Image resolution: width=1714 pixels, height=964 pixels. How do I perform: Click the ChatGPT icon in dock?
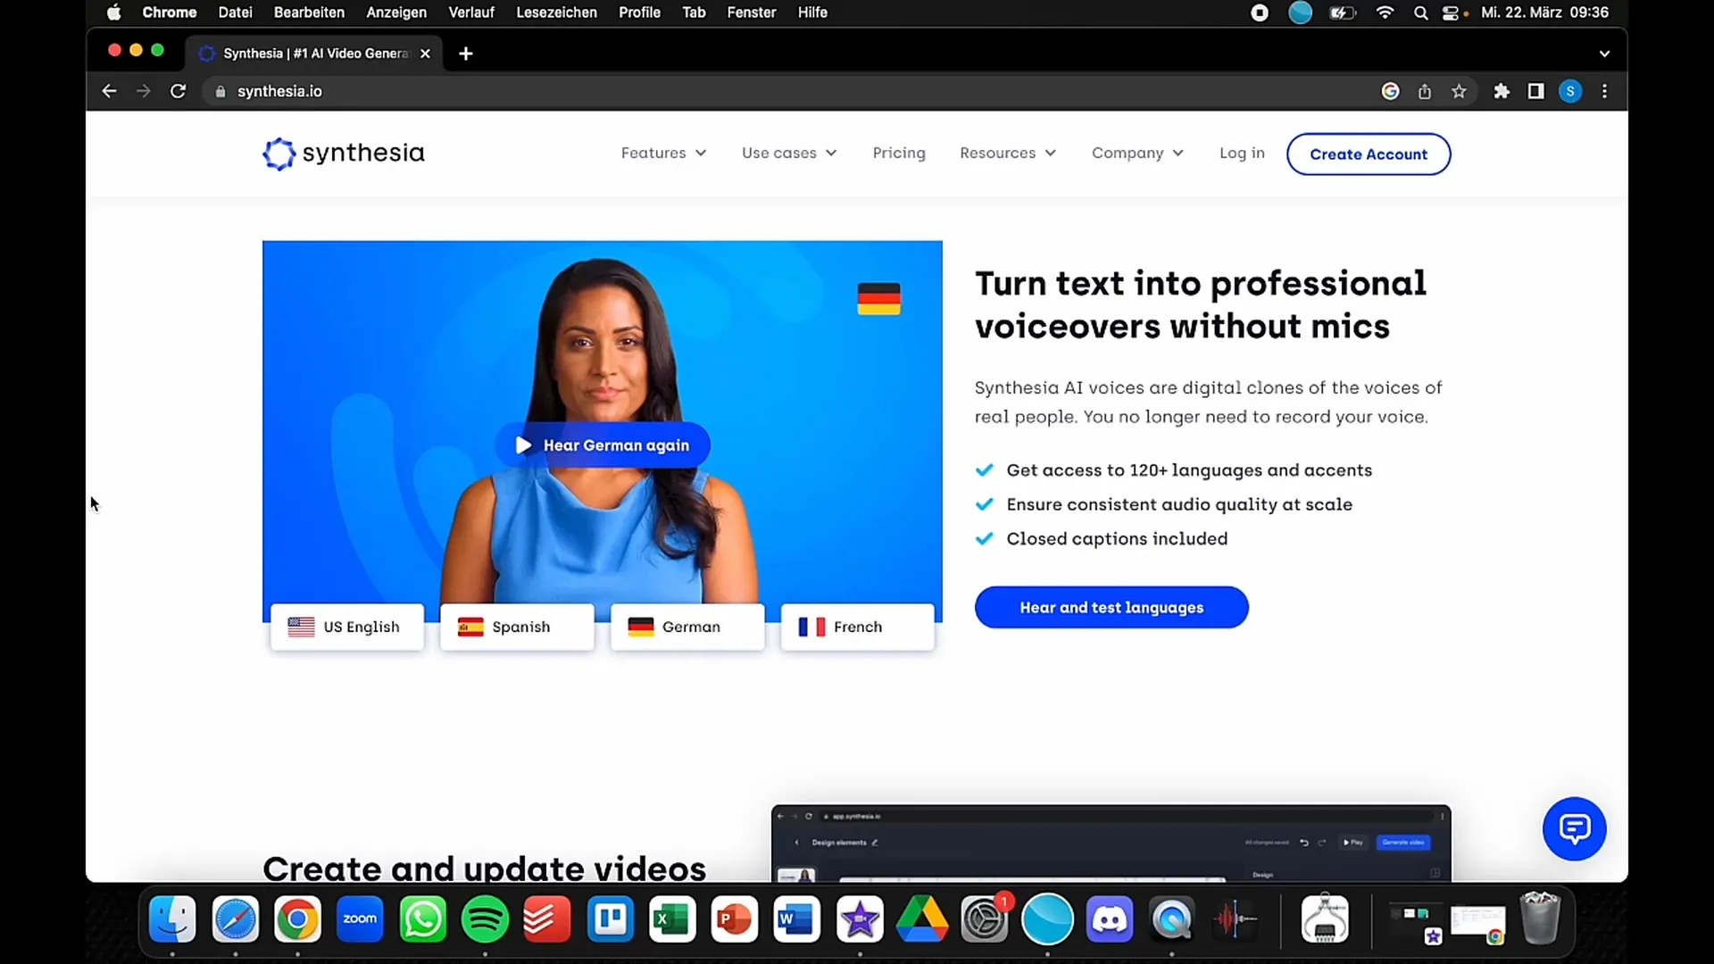(1049, 919)
